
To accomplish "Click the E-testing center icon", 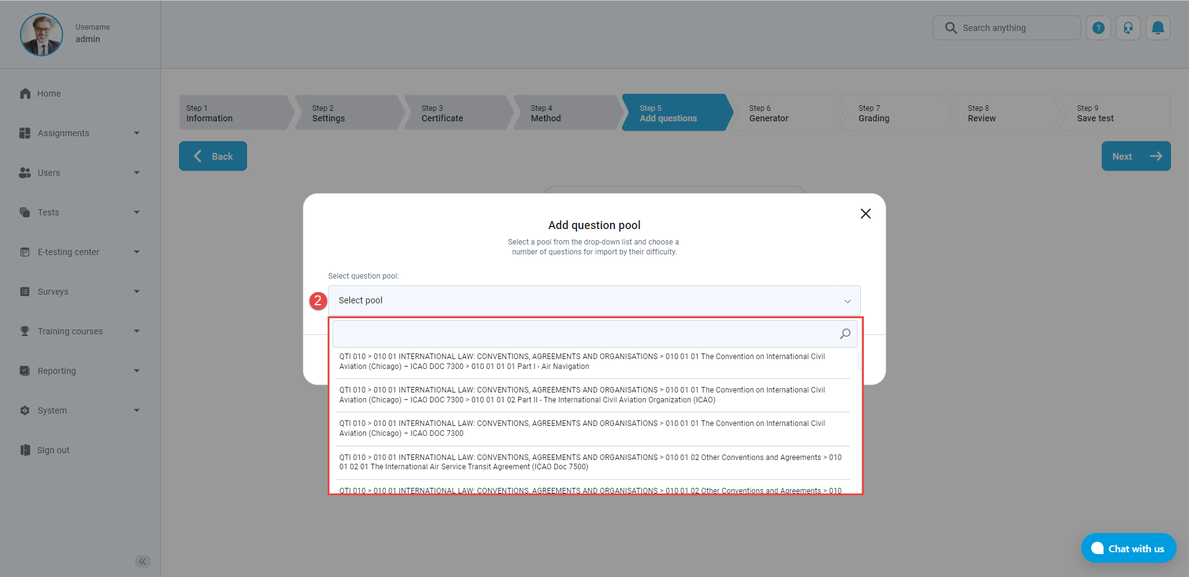I will coord(25,252).
